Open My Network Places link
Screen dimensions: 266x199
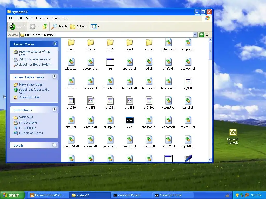[31, 133]
